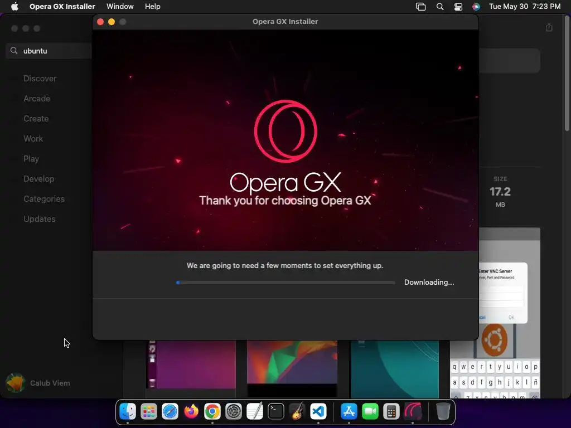571x428 pixels.
Task: Open Stage Manager from the menu bar
Action: coord(420,7)
